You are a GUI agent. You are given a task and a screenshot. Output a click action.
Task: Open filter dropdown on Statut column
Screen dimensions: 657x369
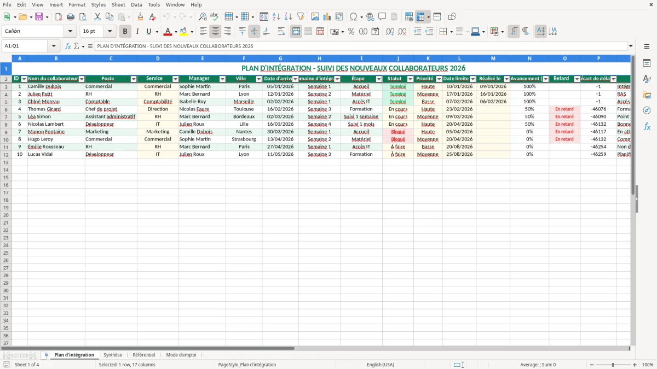click(411, 79)
